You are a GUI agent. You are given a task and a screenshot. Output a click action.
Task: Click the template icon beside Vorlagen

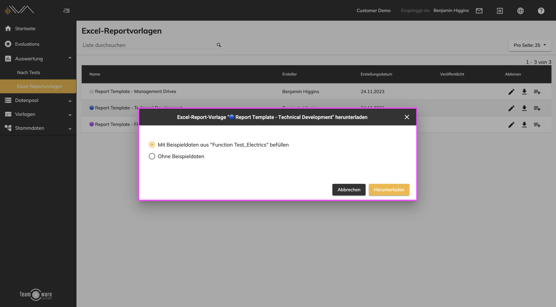[8, 114]
